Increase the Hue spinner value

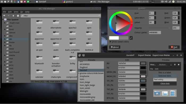click(155, 12)
